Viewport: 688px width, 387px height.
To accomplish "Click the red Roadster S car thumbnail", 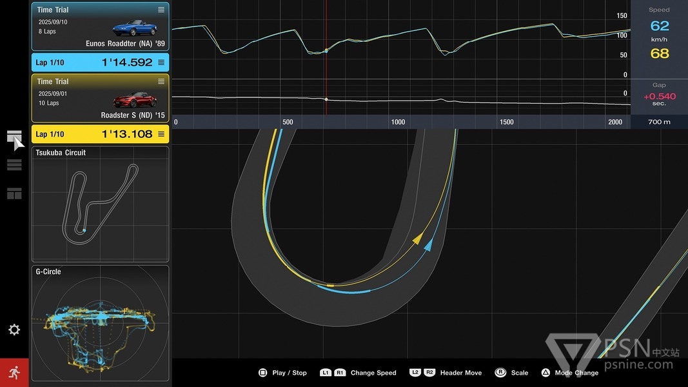I will (135, 99).
